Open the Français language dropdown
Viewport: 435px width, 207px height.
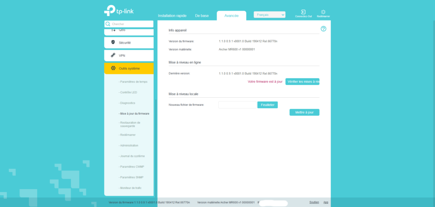click(269, 15)
